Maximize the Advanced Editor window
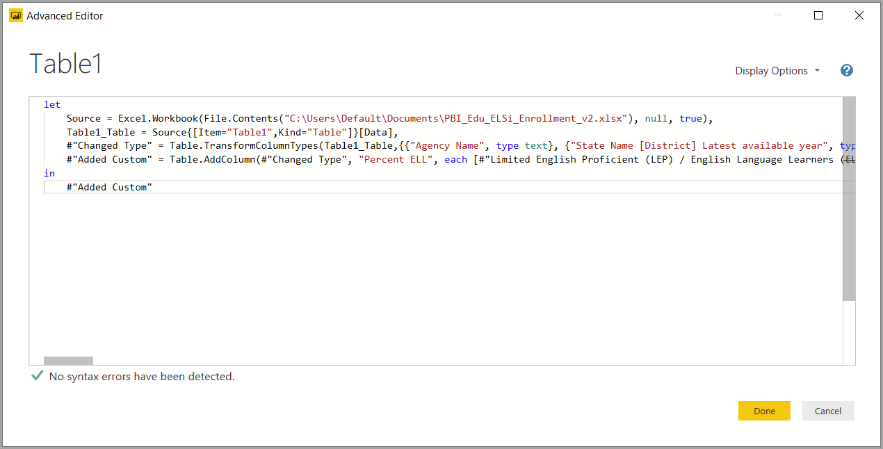Viewport: 883px width, 449px height. click(x=818, y=16)
